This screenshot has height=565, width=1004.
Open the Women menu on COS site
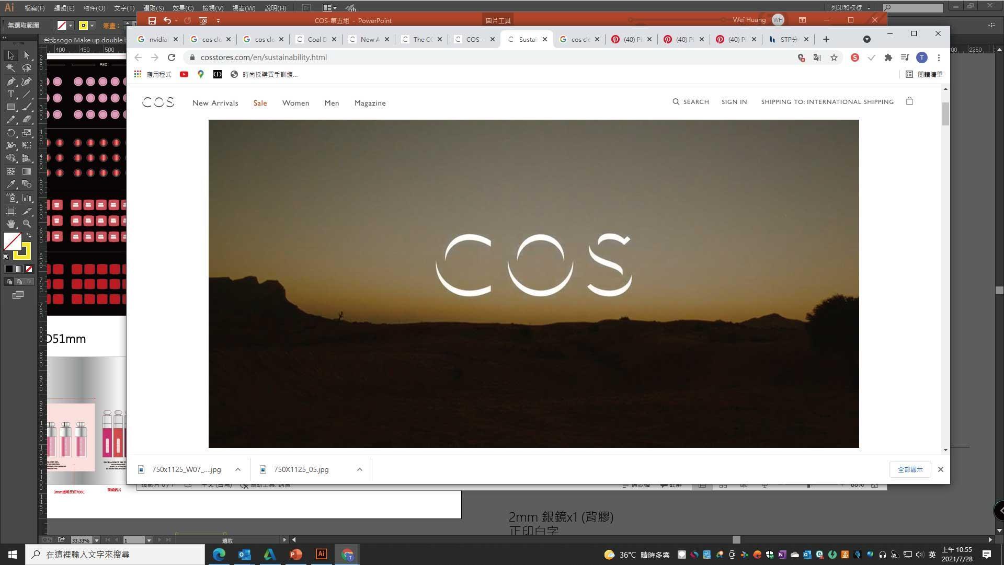pyautogui.click(x=295, y=103)
